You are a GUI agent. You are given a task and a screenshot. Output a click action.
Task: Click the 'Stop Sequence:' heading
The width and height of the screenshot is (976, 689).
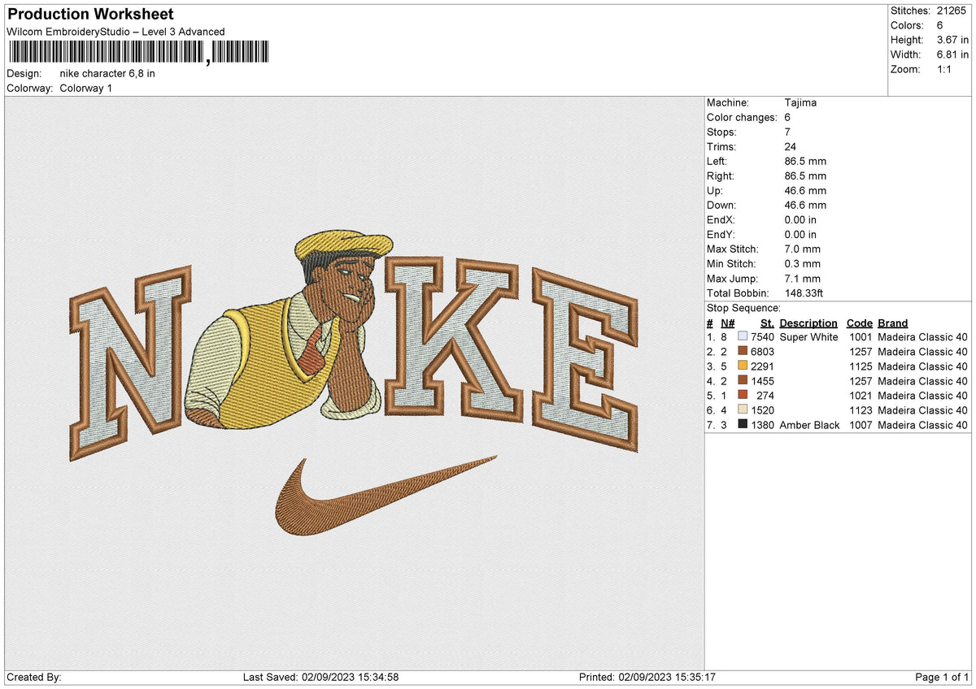coord(743,308)
